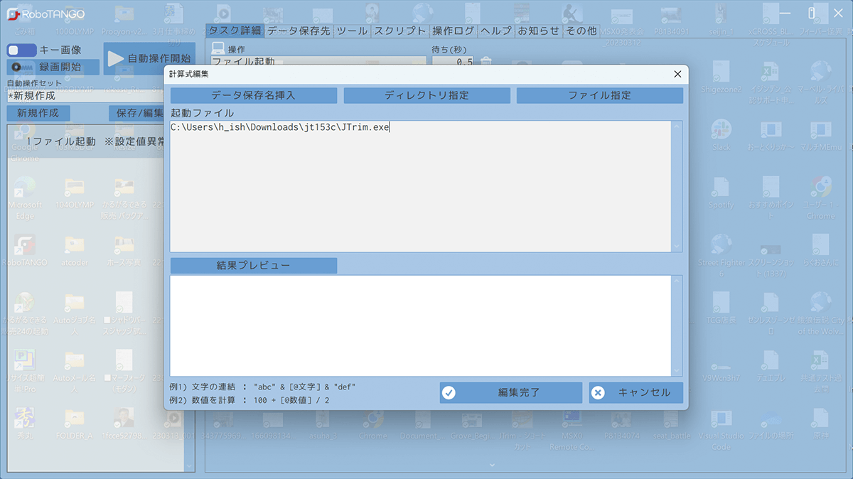853x479 pixels.
Task: Close the 計算式編集 dialog
Action: [677, 73]
